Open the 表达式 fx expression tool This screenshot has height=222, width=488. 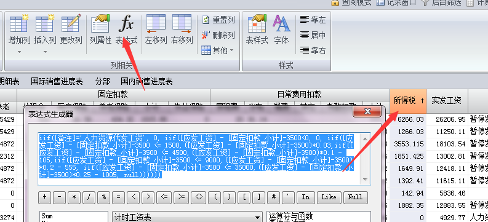(126, 30)
